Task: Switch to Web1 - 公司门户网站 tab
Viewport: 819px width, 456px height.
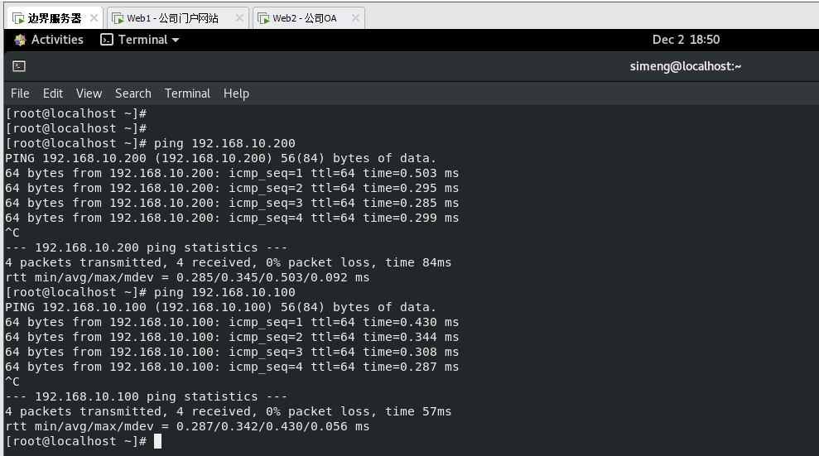Action: (x=172, y=18)
